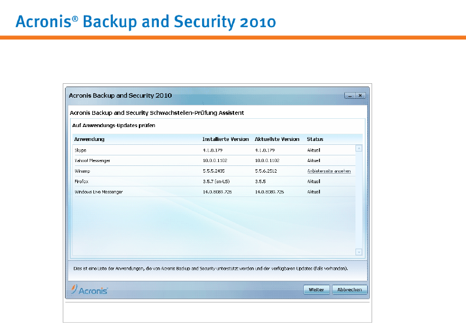The height and width of the screenshot is (323, 466).
Task: Select the Skype row
Action: coord(214,150)
